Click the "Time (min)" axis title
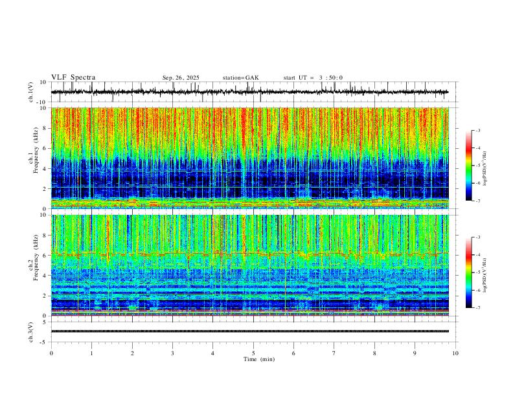The image size is (513, 396). [259, 359]
